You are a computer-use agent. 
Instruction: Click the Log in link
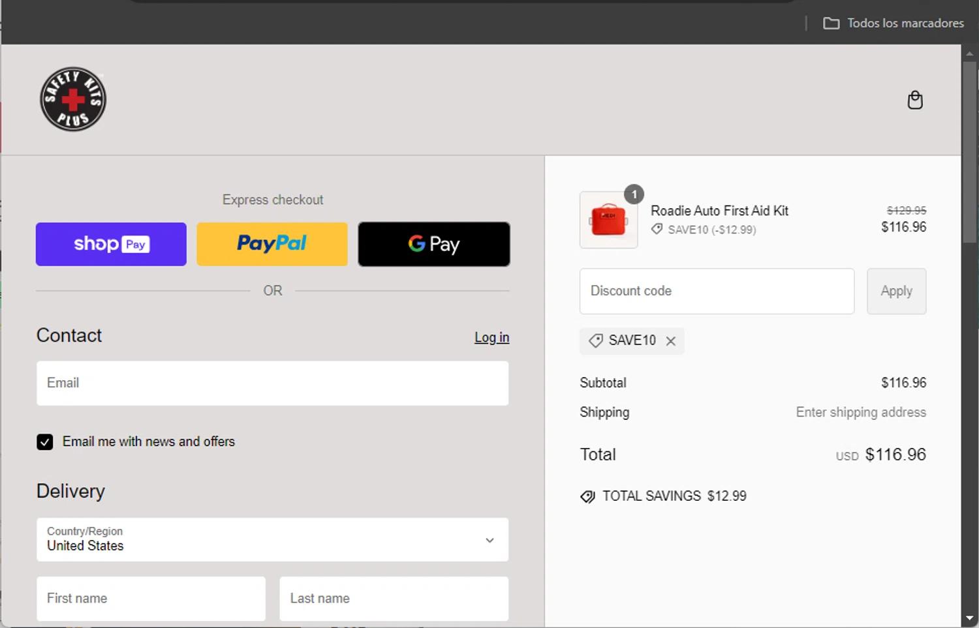[x=491, y=338]
